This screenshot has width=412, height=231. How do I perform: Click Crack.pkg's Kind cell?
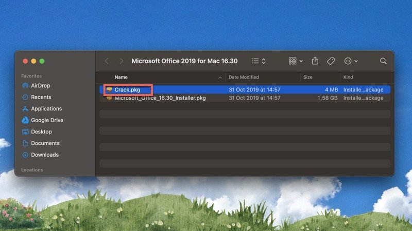(x=363, y=90)
